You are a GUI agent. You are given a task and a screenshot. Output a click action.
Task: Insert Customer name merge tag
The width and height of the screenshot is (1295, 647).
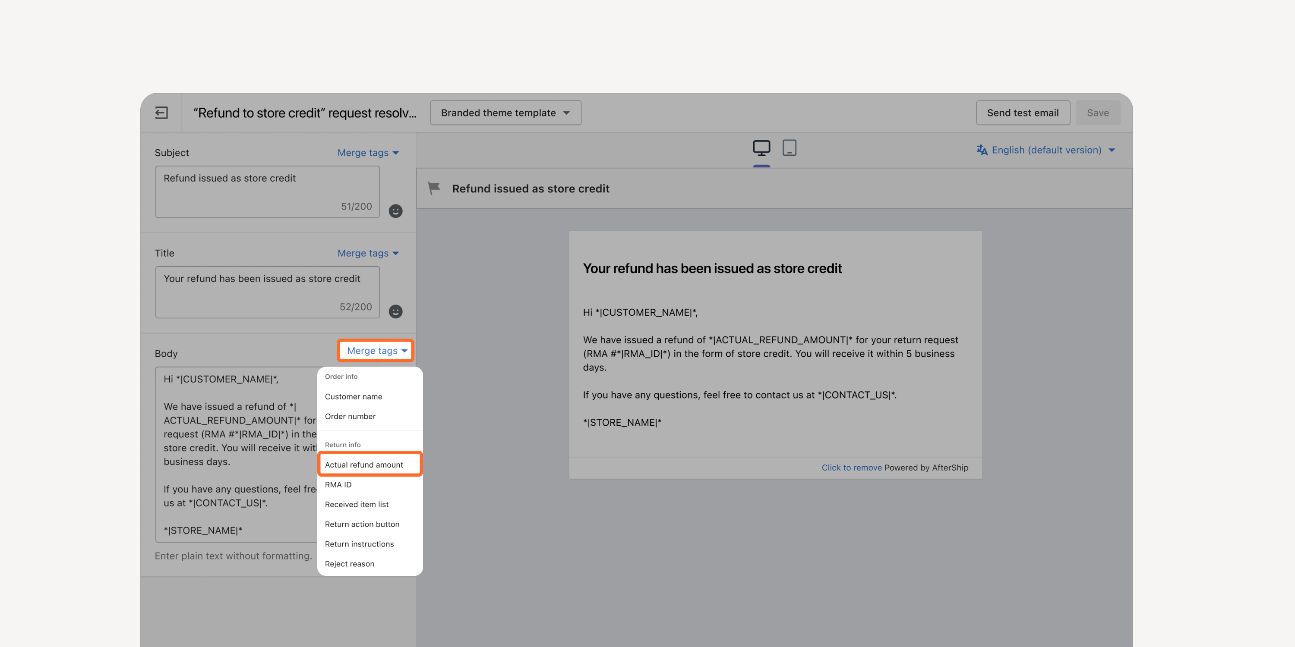[x=370, y=396]
